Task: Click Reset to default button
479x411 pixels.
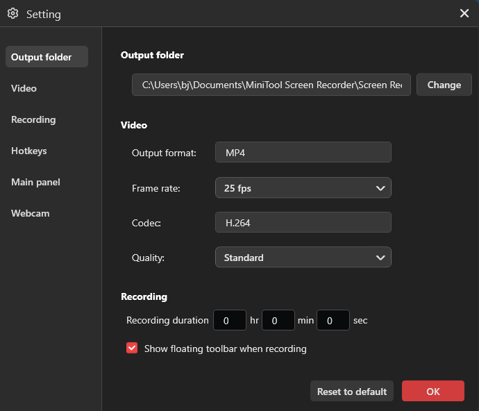Action: (x=352, y=391)
